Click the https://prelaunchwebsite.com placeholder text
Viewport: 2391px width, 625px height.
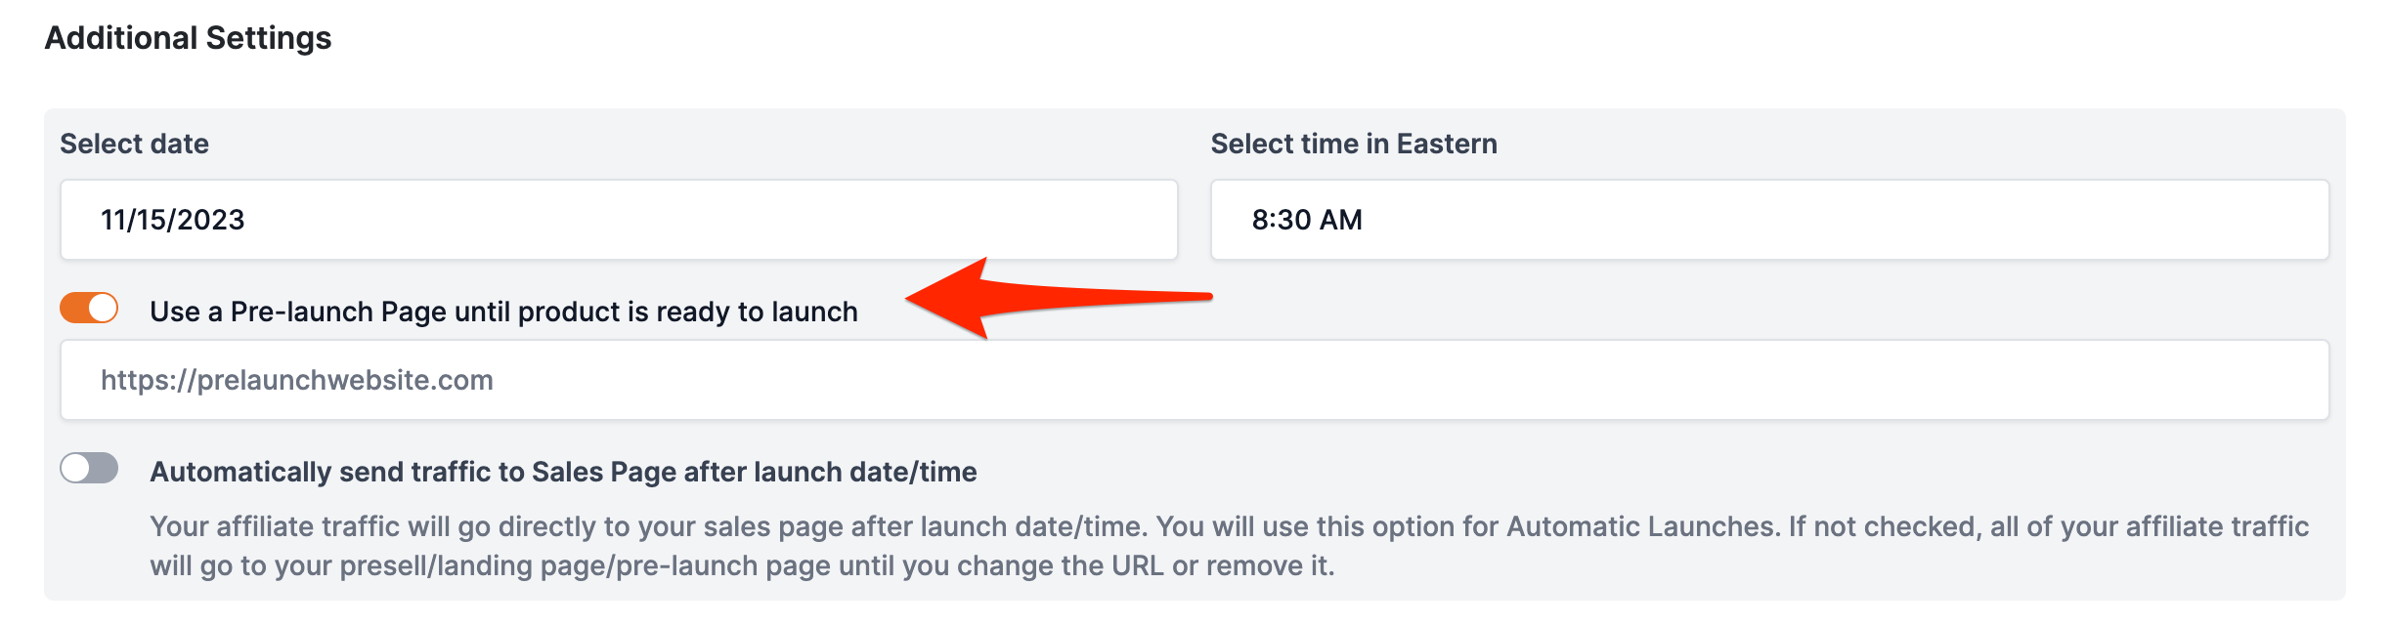(x=297, y=380)
